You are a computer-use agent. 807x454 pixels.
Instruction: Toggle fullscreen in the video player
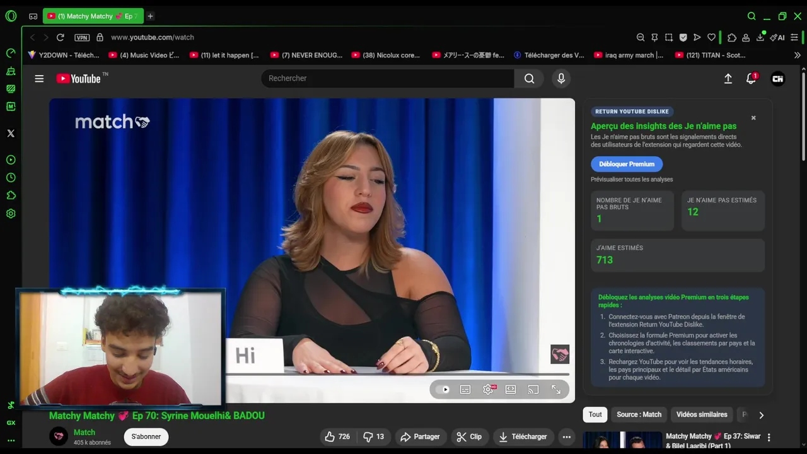click(x=556, y=390)
